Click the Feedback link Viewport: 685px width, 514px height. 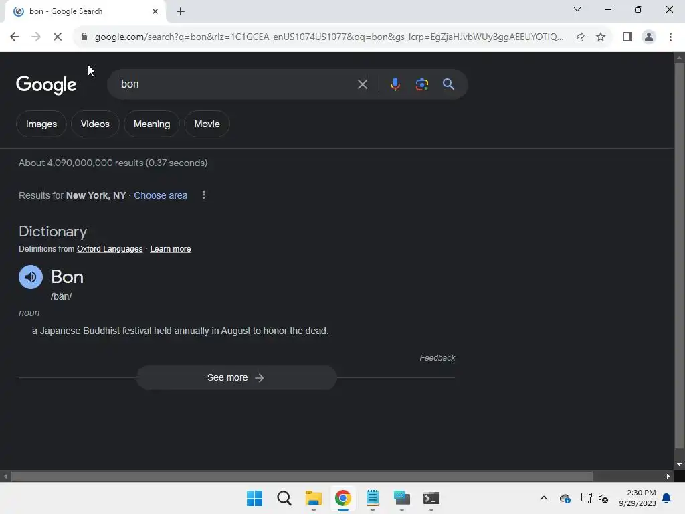437,358
